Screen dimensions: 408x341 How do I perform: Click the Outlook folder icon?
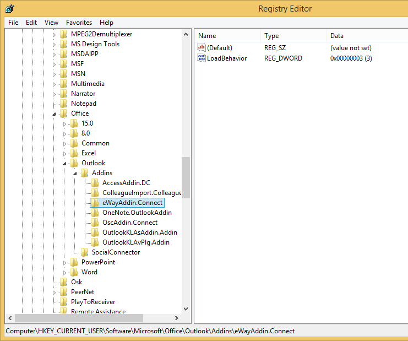point(74,163)
